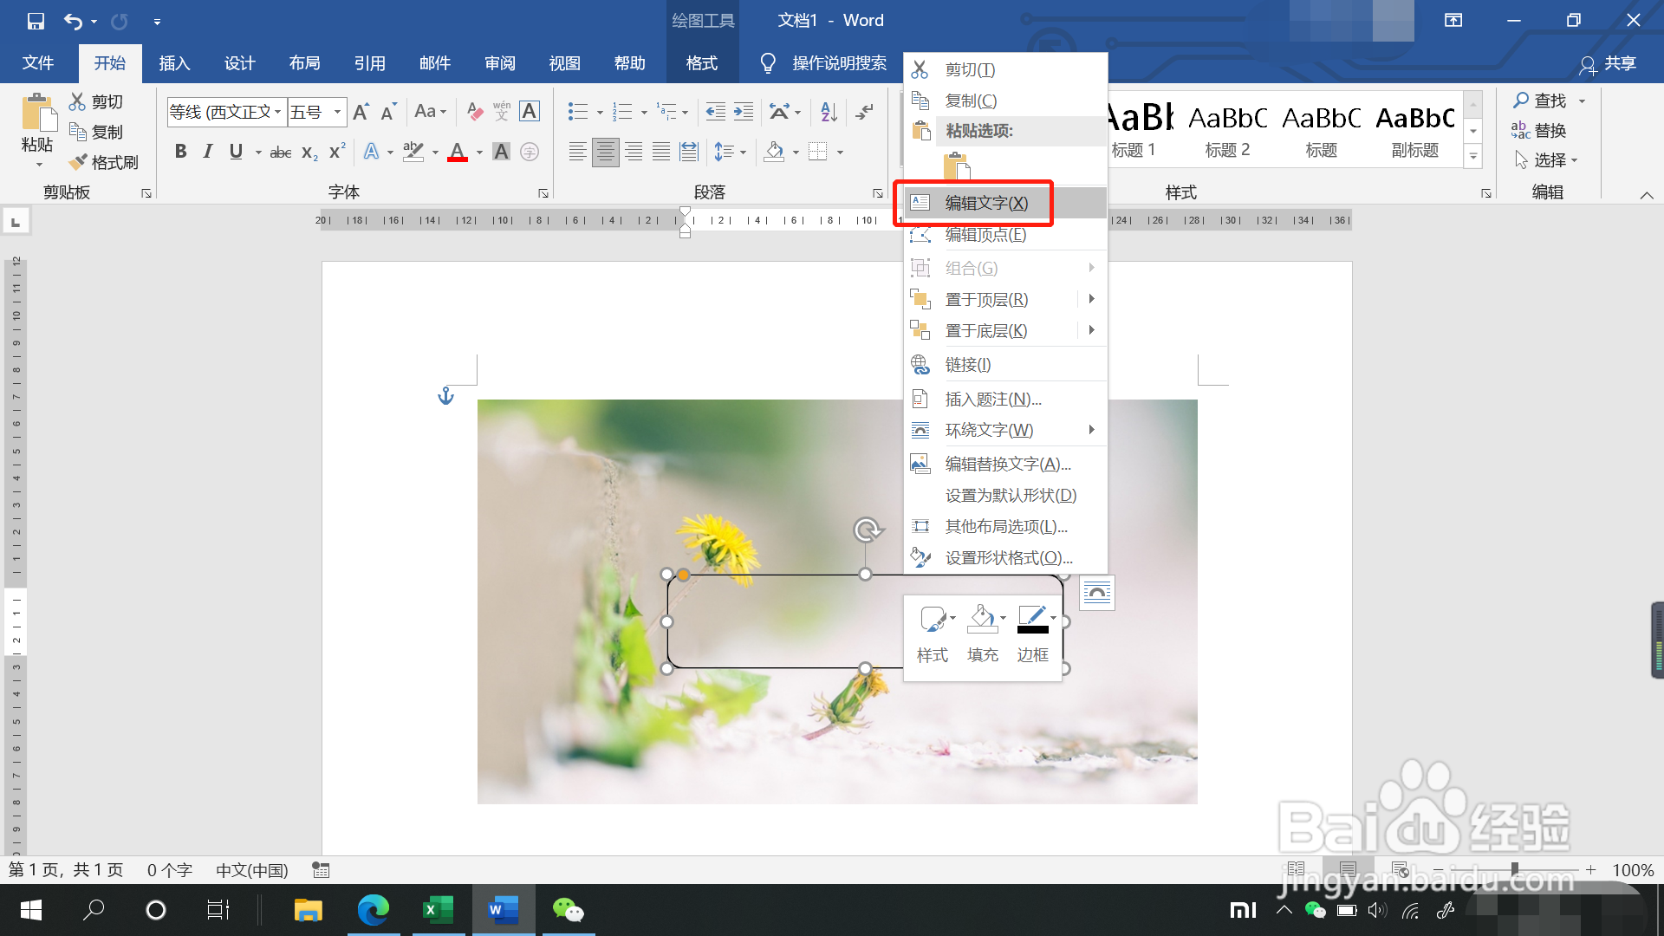Image resolution: width=1664 pixels, height=936 pixels.
Task: Toggle Character Shading
Action: (501, 153)
